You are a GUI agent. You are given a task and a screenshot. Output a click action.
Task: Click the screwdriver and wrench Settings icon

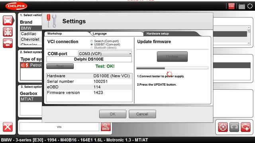[x=52, y=21]
